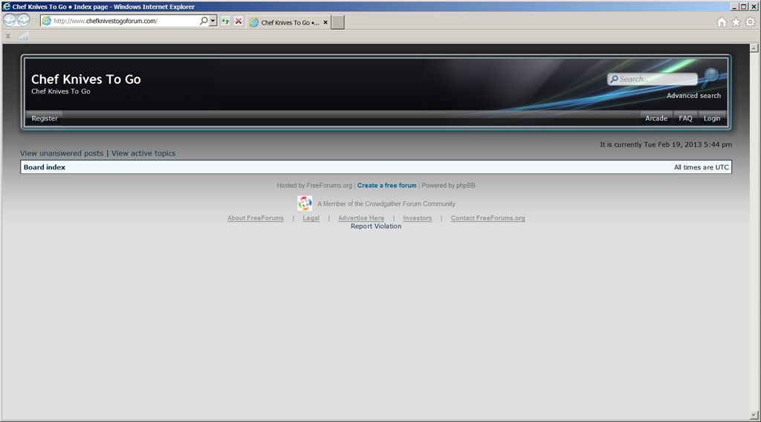Image resolution: width=761 pixels, height=422 pixels.
Task: Select the Chef Knives To Go tab
Action: [x=285, y=22]
